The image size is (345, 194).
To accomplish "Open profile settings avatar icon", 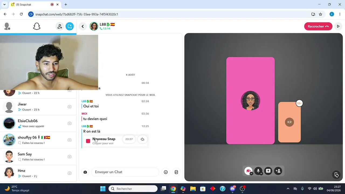I will coord(7,26).
